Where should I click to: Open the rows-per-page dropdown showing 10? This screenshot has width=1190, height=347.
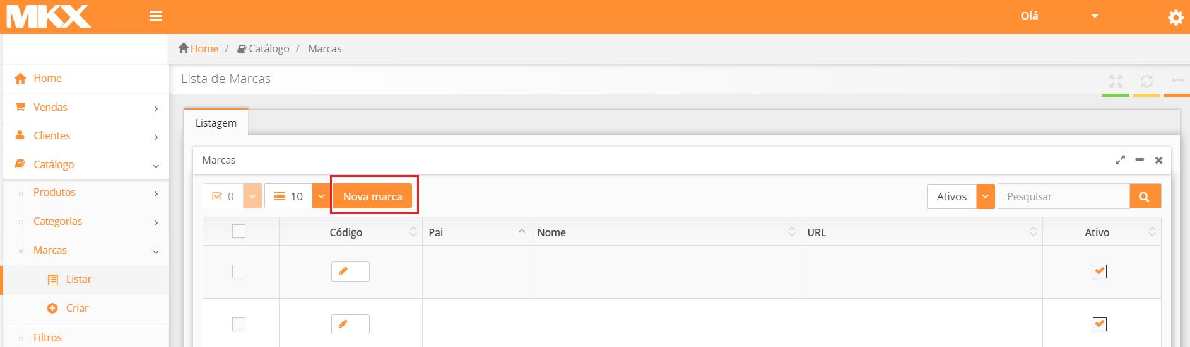click(x=321, y=196)
